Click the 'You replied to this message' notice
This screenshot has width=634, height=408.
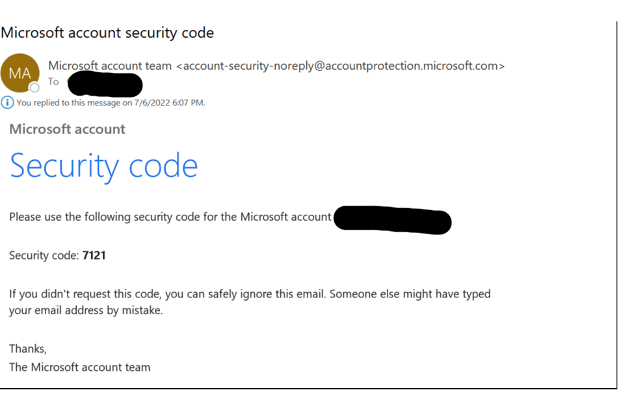click(x=111, y=103)
